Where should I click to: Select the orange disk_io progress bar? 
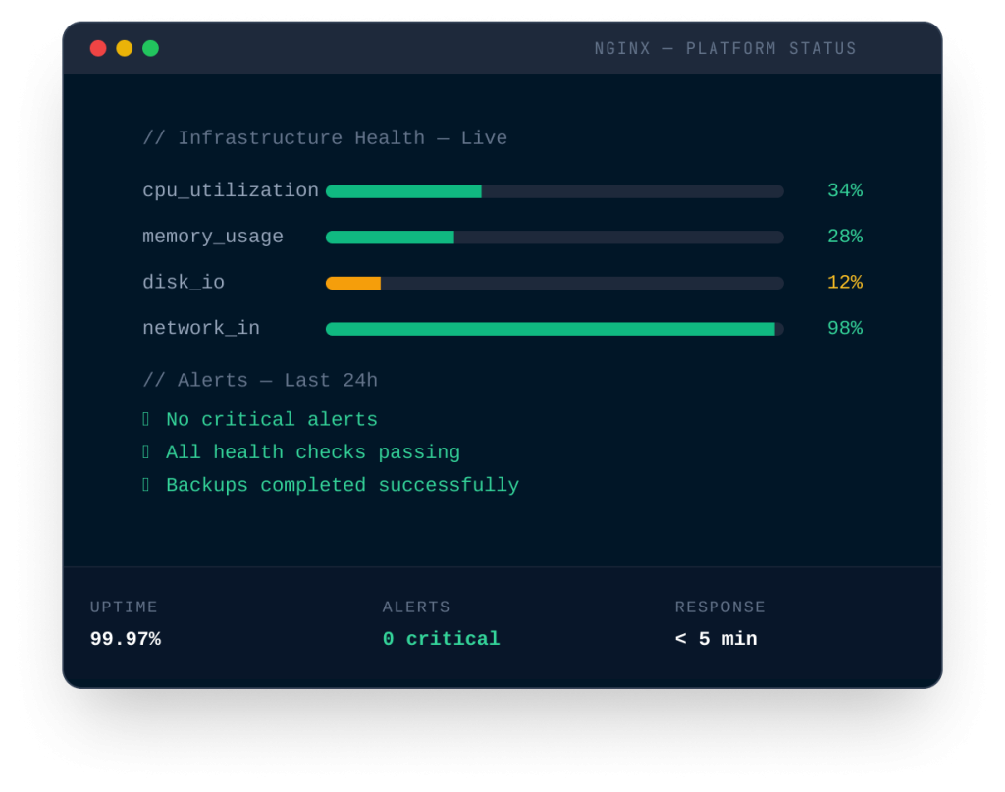click(555, 283)
